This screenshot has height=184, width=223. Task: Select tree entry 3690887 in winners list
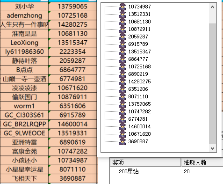[x=138, y=141]
